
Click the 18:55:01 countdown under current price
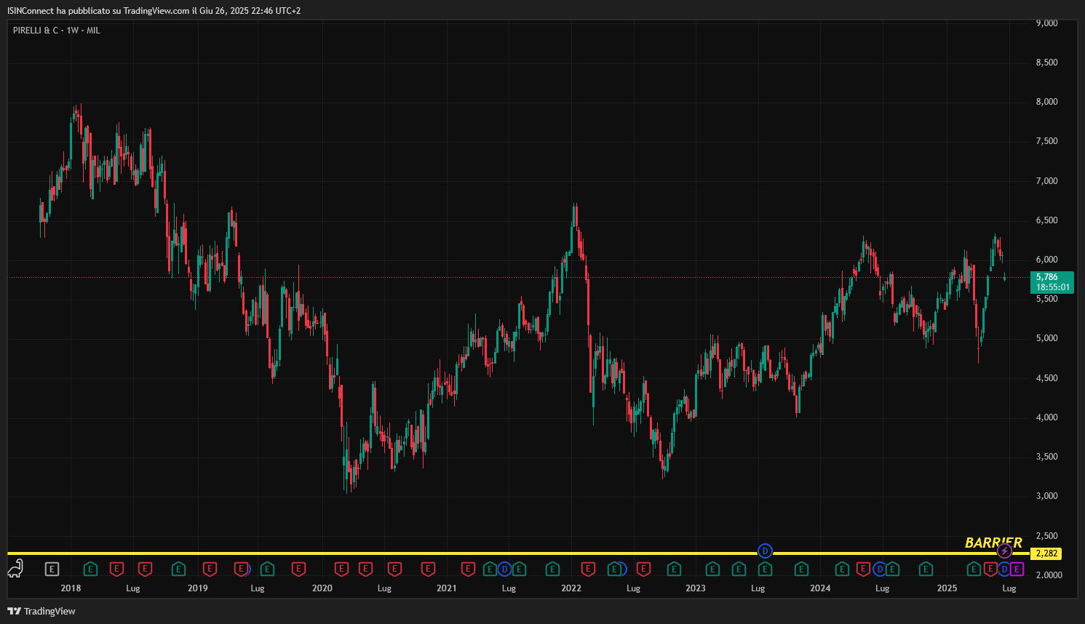point(1053,287)
